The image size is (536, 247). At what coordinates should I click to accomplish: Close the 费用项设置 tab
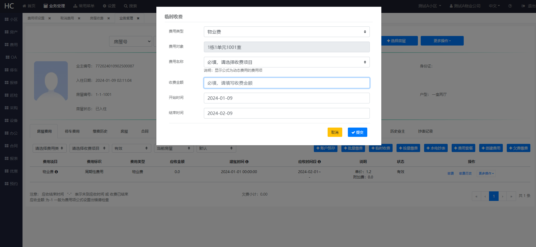click(x=49, y=18)
